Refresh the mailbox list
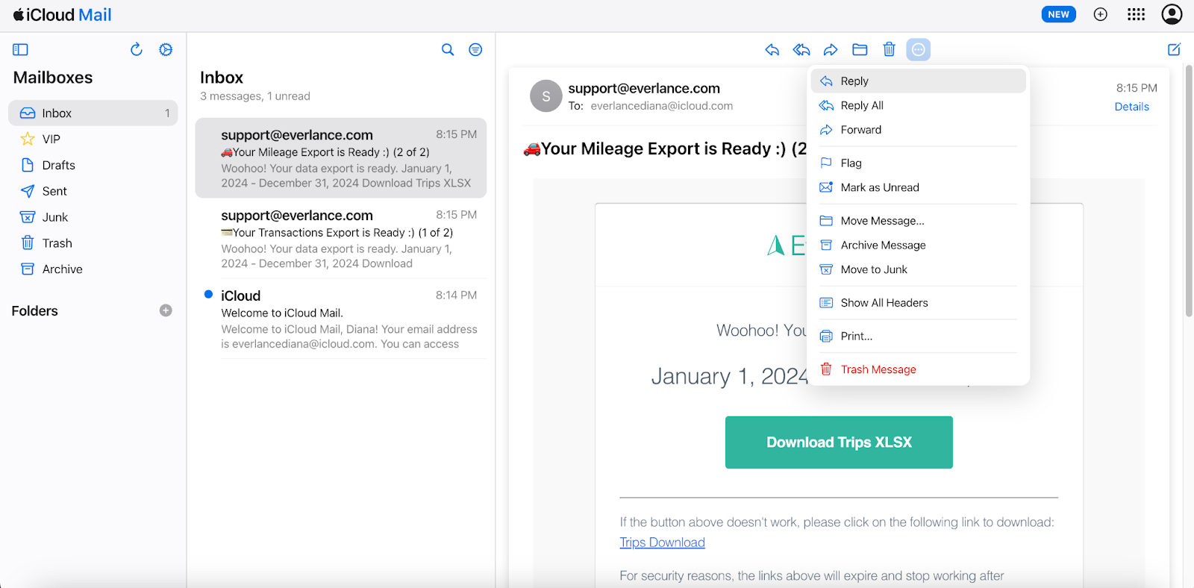Viewport: 1194px width, 588px height. point(136,50)
